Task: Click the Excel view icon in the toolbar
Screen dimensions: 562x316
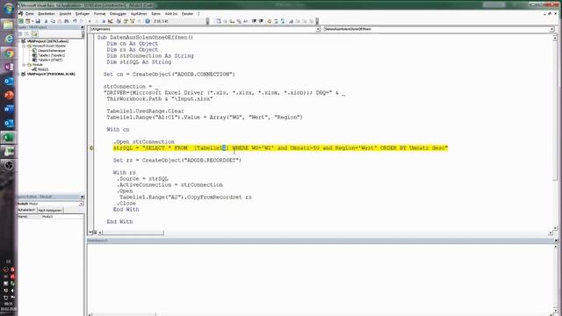Action: tap(21, 21)
